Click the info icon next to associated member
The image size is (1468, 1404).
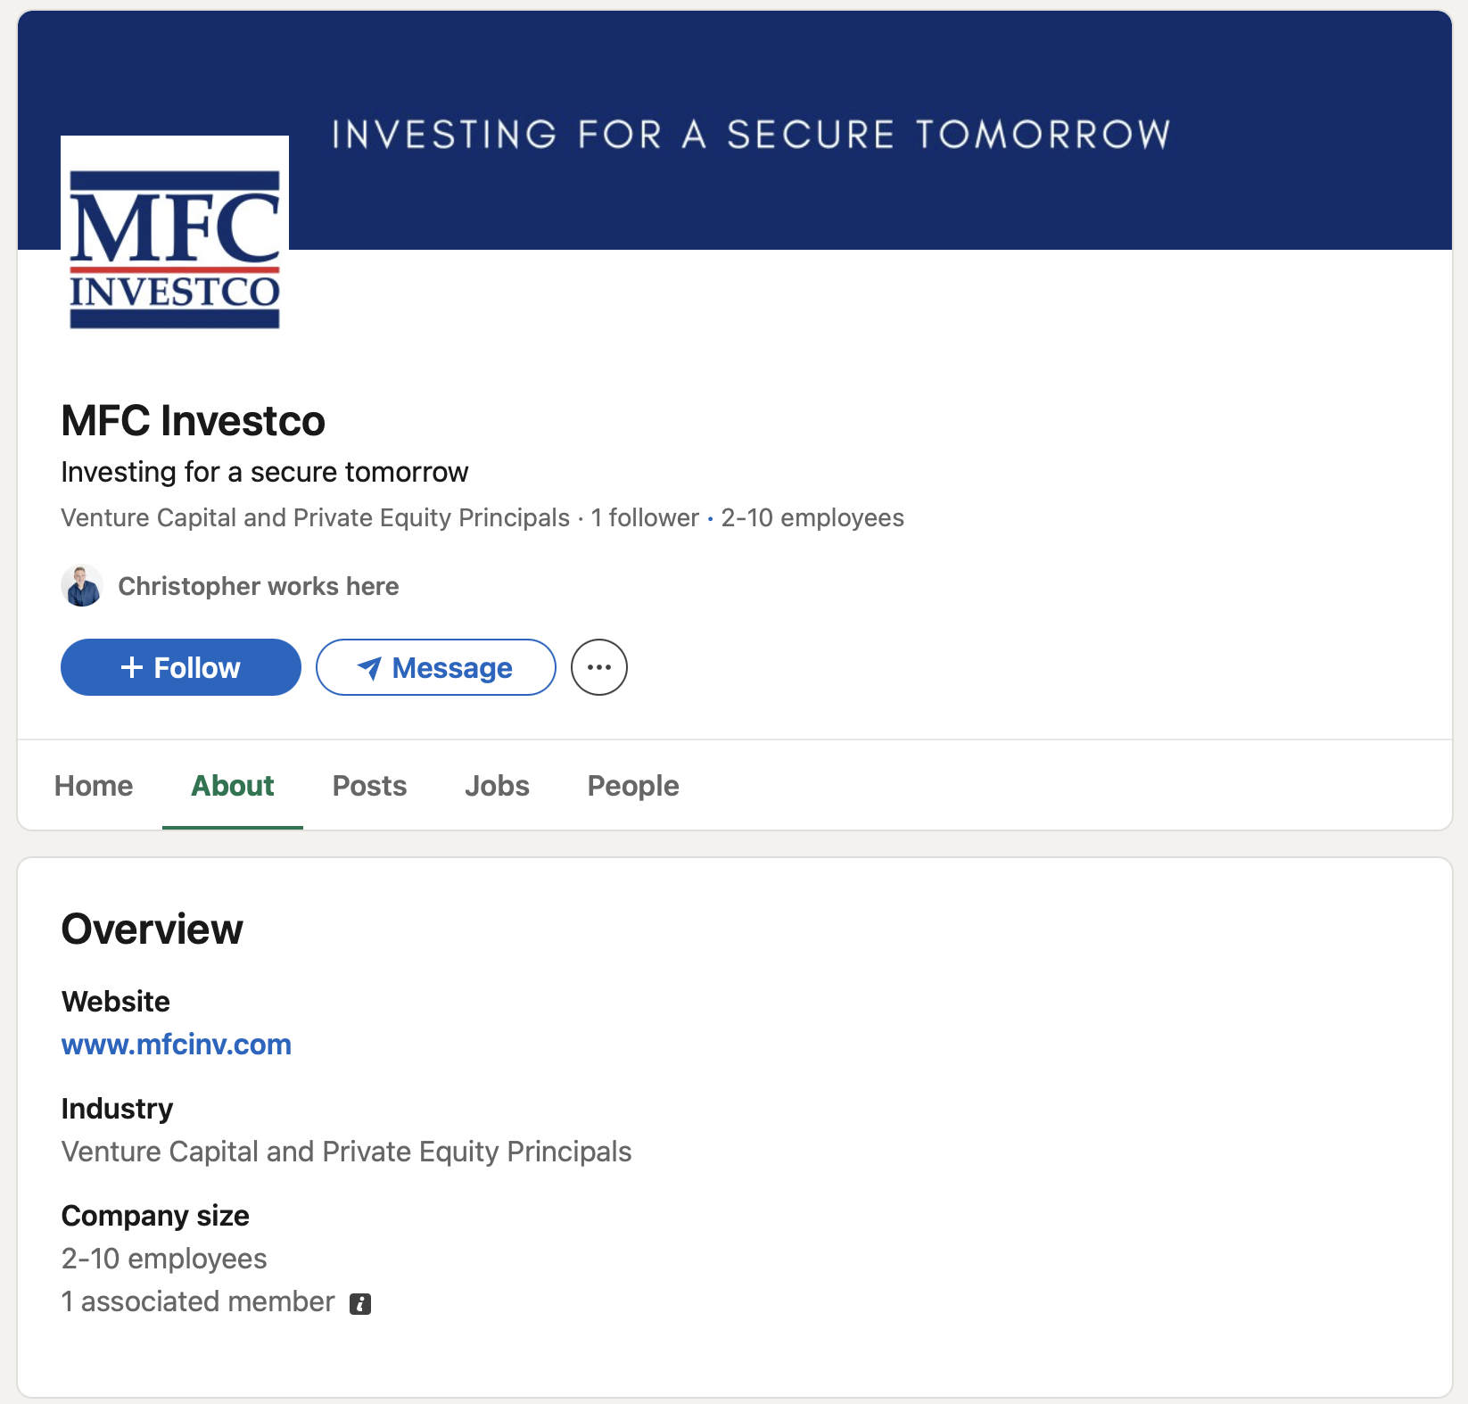[360, 1303]
